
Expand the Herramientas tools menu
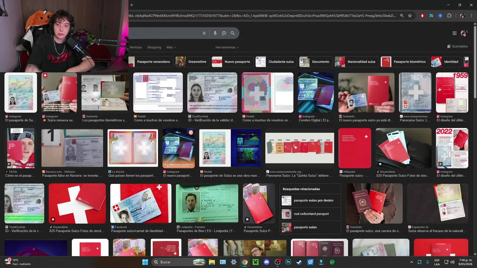pos(227,47)
